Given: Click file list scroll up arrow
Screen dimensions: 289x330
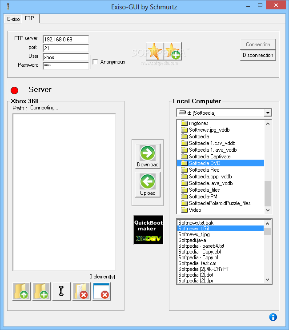Looking at the screenshot, I should pos(267,224).
